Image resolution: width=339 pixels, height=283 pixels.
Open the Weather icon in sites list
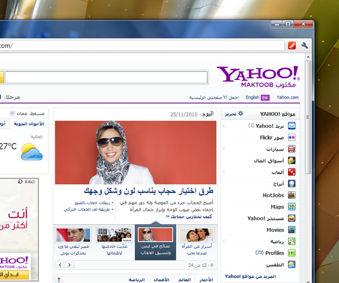pos(292,264)
